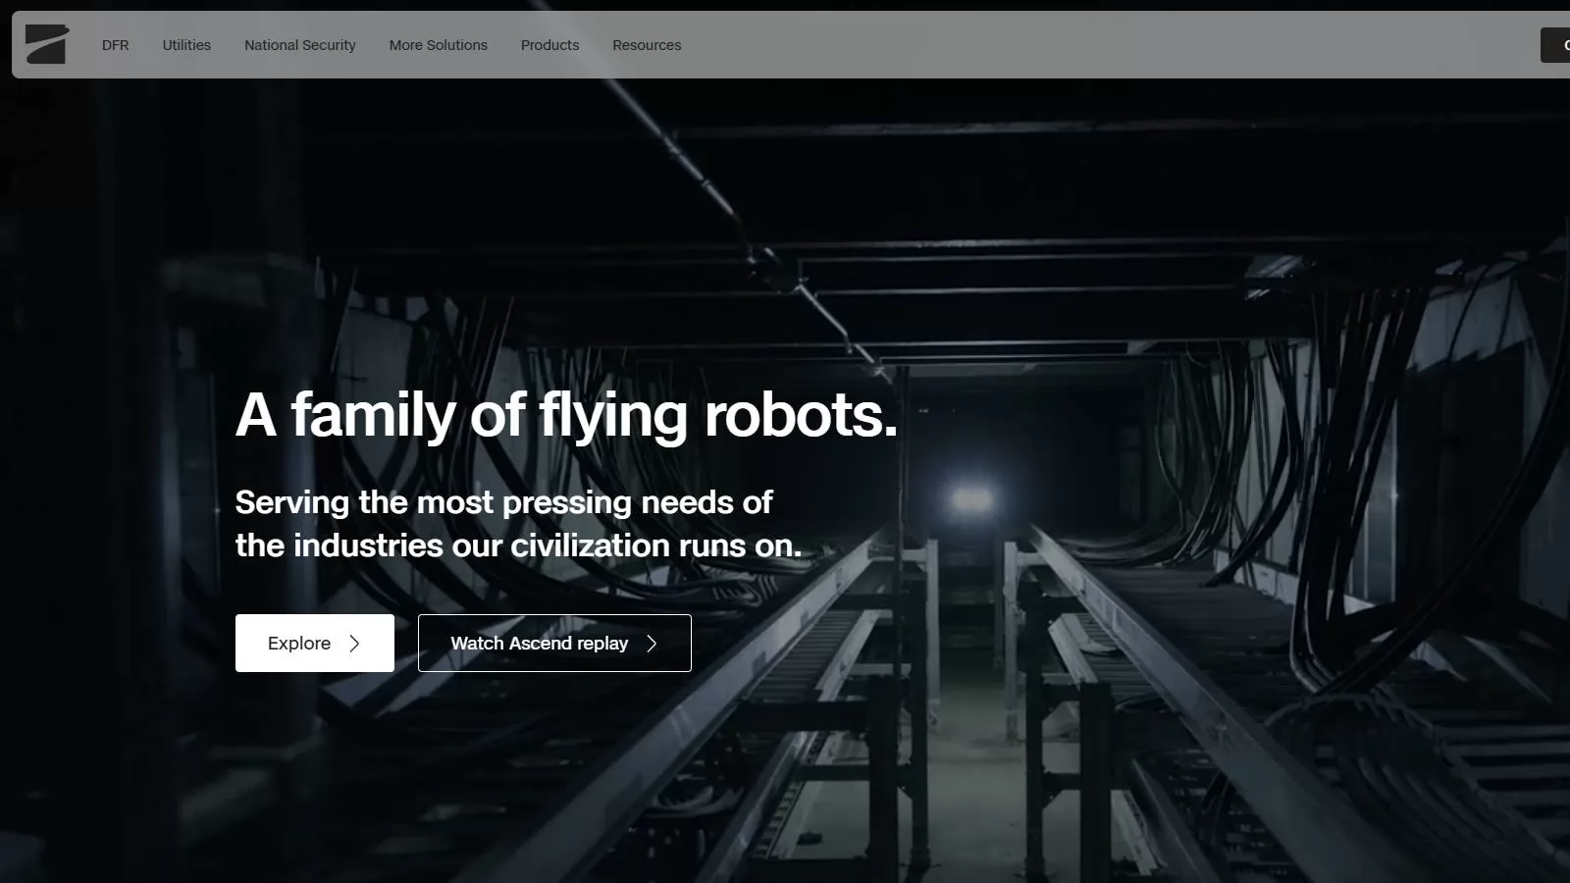This screenshot has width=1570, height=883.
Task: Expand the Products dropdown
Action: pos(549,45)
